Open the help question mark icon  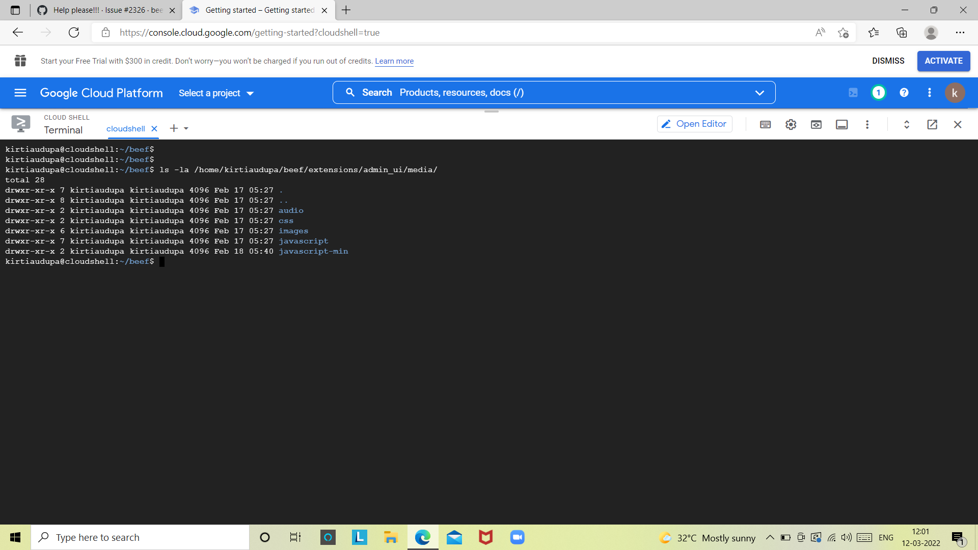coord(904,93)
